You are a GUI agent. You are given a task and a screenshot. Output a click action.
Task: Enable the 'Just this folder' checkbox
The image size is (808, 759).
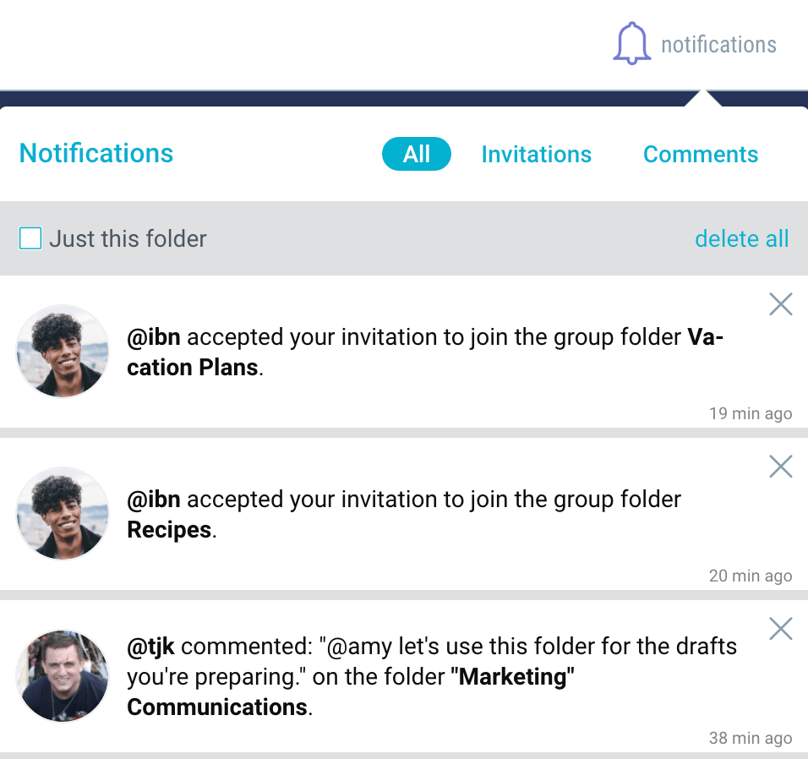(x=30, y=238)
